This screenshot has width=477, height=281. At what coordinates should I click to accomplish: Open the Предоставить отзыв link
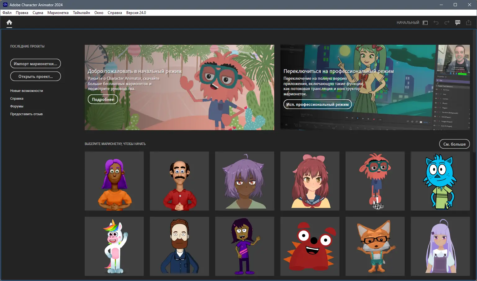[26, 114]
